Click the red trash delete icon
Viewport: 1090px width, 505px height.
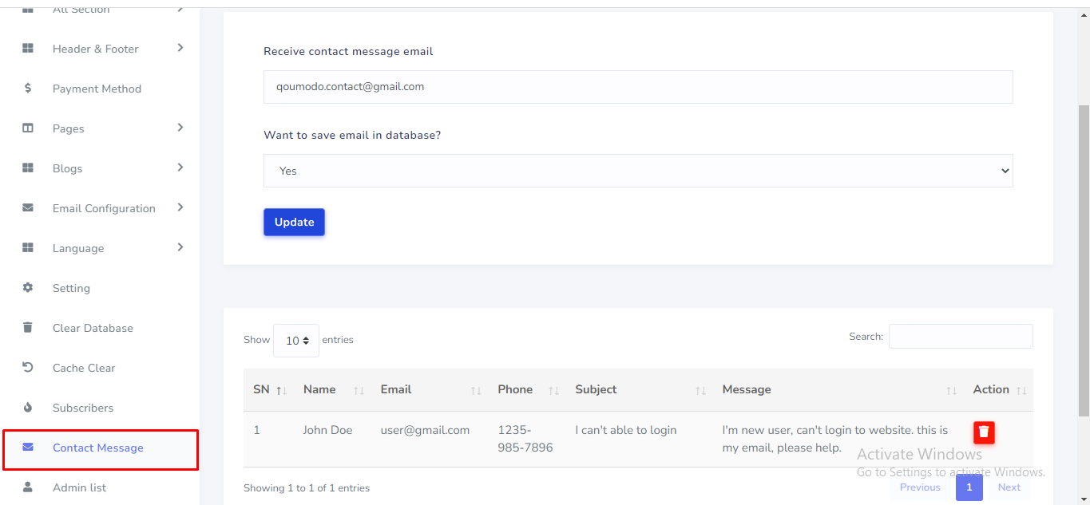(x=984, y=432)
